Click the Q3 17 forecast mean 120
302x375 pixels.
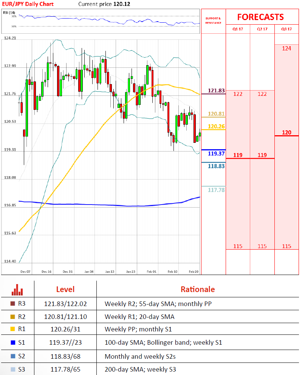pyautogui.click(x=287, y=133)
